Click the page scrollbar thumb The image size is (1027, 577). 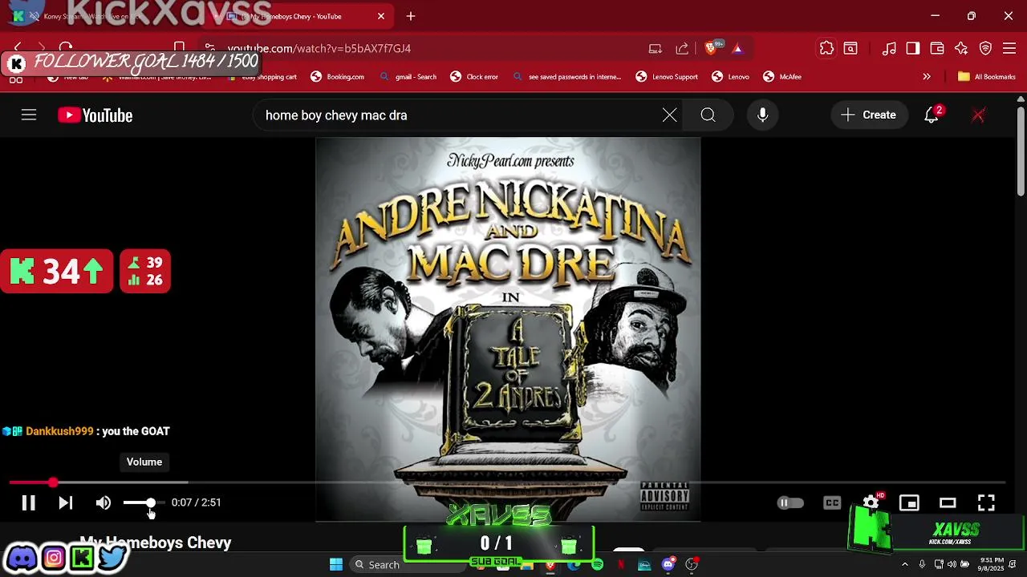pos(1021,150)
